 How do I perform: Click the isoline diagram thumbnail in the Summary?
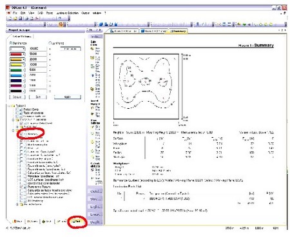tap(146, 86)
